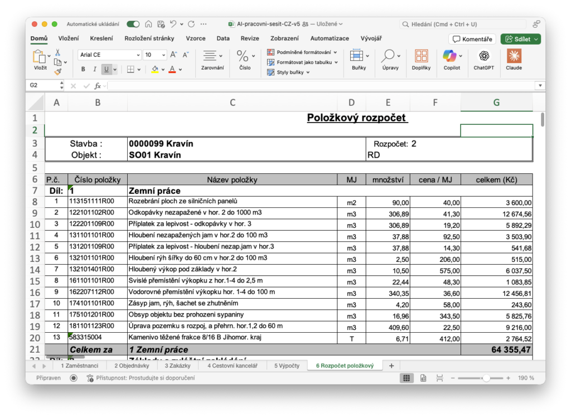Click the Cut scissors icon

point(57,52)
